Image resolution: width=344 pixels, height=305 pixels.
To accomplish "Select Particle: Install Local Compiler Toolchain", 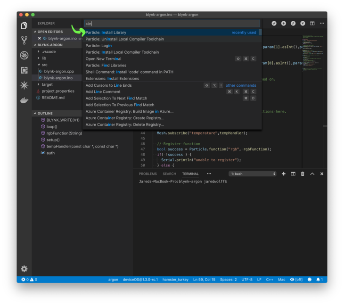I will click(171, 52).
